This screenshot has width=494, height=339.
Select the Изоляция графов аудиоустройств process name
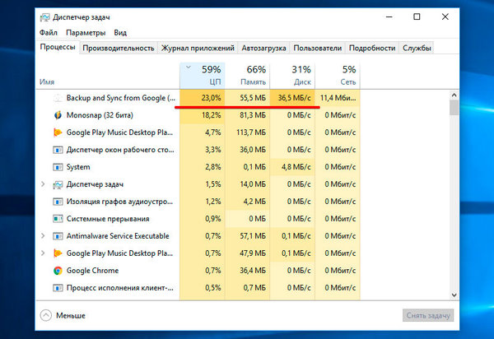pos(119,202)
